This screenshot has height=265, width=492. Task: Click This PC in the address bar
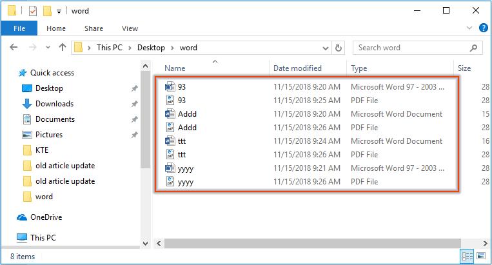110,48
